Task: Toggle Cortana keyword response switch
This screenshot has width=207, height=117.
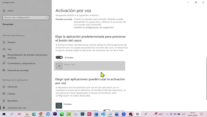Action: [107, 111]
